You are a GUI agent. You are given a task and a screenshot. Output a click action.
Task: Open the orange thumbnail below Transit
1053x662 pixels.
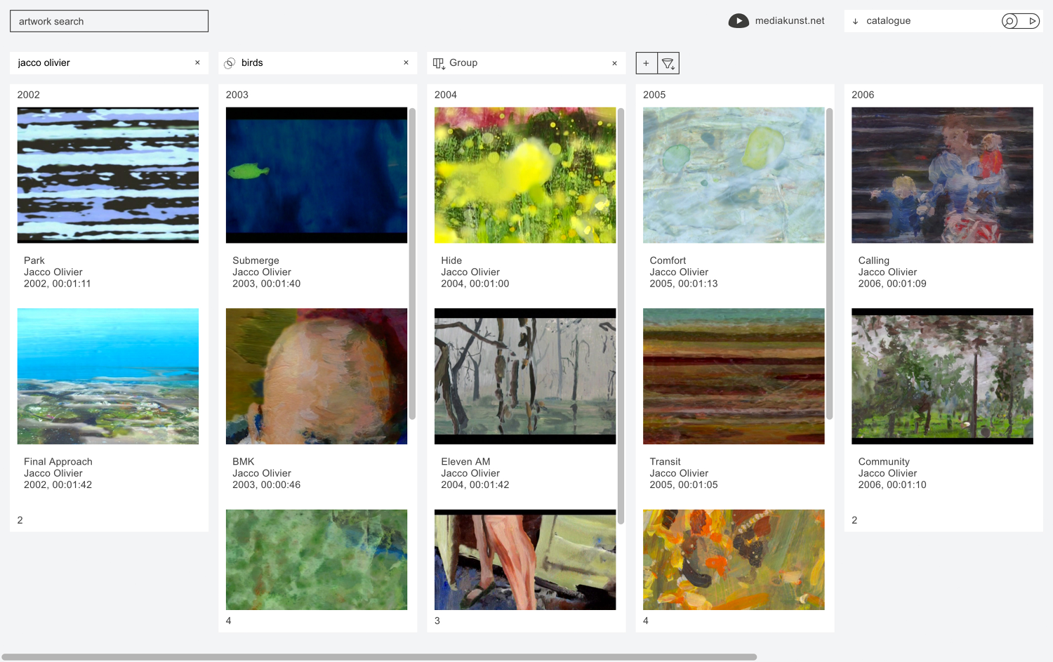click(x=734, y=560)
